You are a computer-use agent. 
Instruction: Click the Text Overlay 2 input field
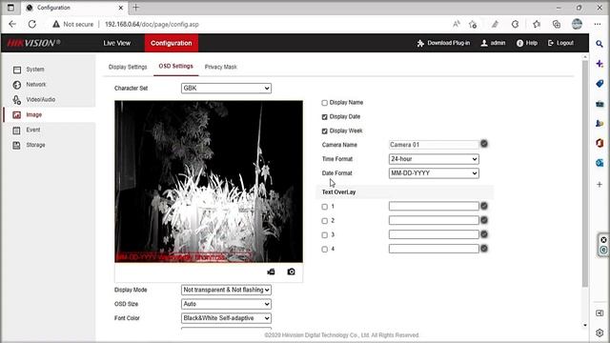coord(434,220)
